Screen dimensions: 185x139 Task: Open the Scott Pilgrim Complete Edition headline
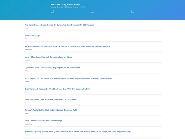click(69, 78)
